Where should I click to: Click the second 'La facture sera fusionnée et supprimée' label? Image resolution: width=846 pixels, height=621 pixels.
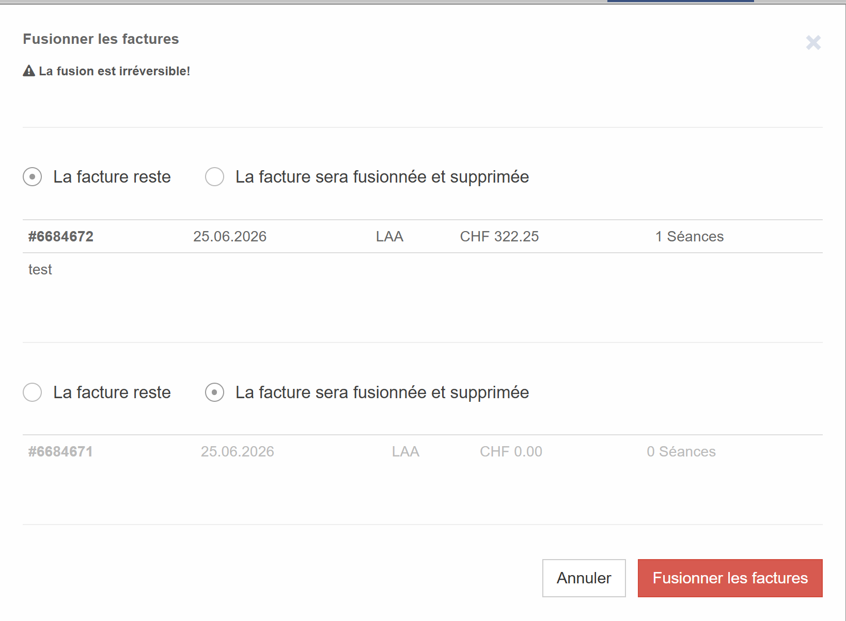point(382,393)
